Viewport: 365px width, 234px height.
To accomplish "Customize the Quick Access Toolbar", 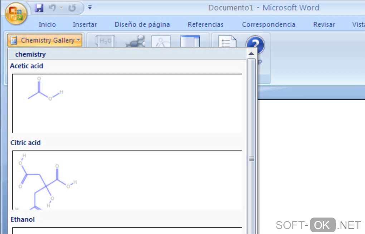I will coord(89,8).
